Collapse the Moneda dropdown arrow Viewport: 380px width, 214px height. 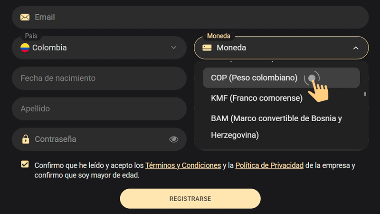click(x=356, y=48)
